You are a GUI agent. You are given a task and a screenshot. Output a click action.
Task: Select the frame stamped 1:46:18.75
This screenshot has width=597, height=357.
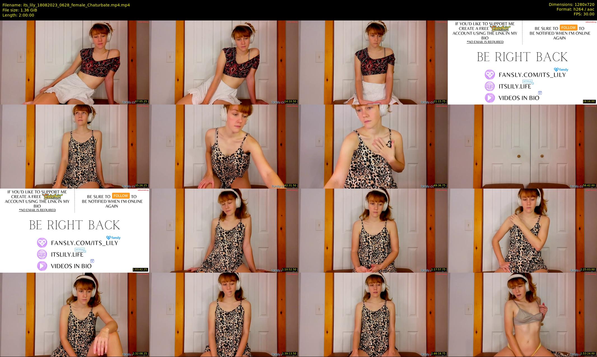(x=373, y=314)
